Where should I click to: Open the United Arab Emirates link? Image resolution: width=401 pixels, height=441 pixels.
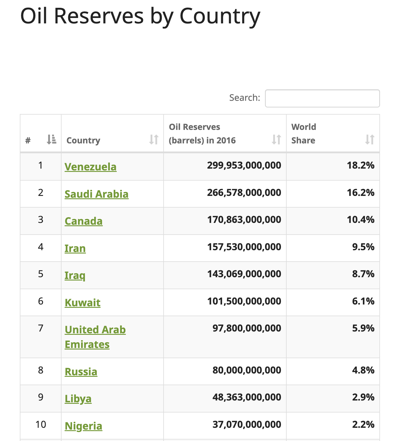95,337
